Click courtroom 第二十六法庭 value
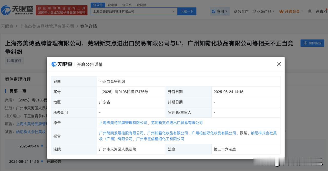 (225, 149)
